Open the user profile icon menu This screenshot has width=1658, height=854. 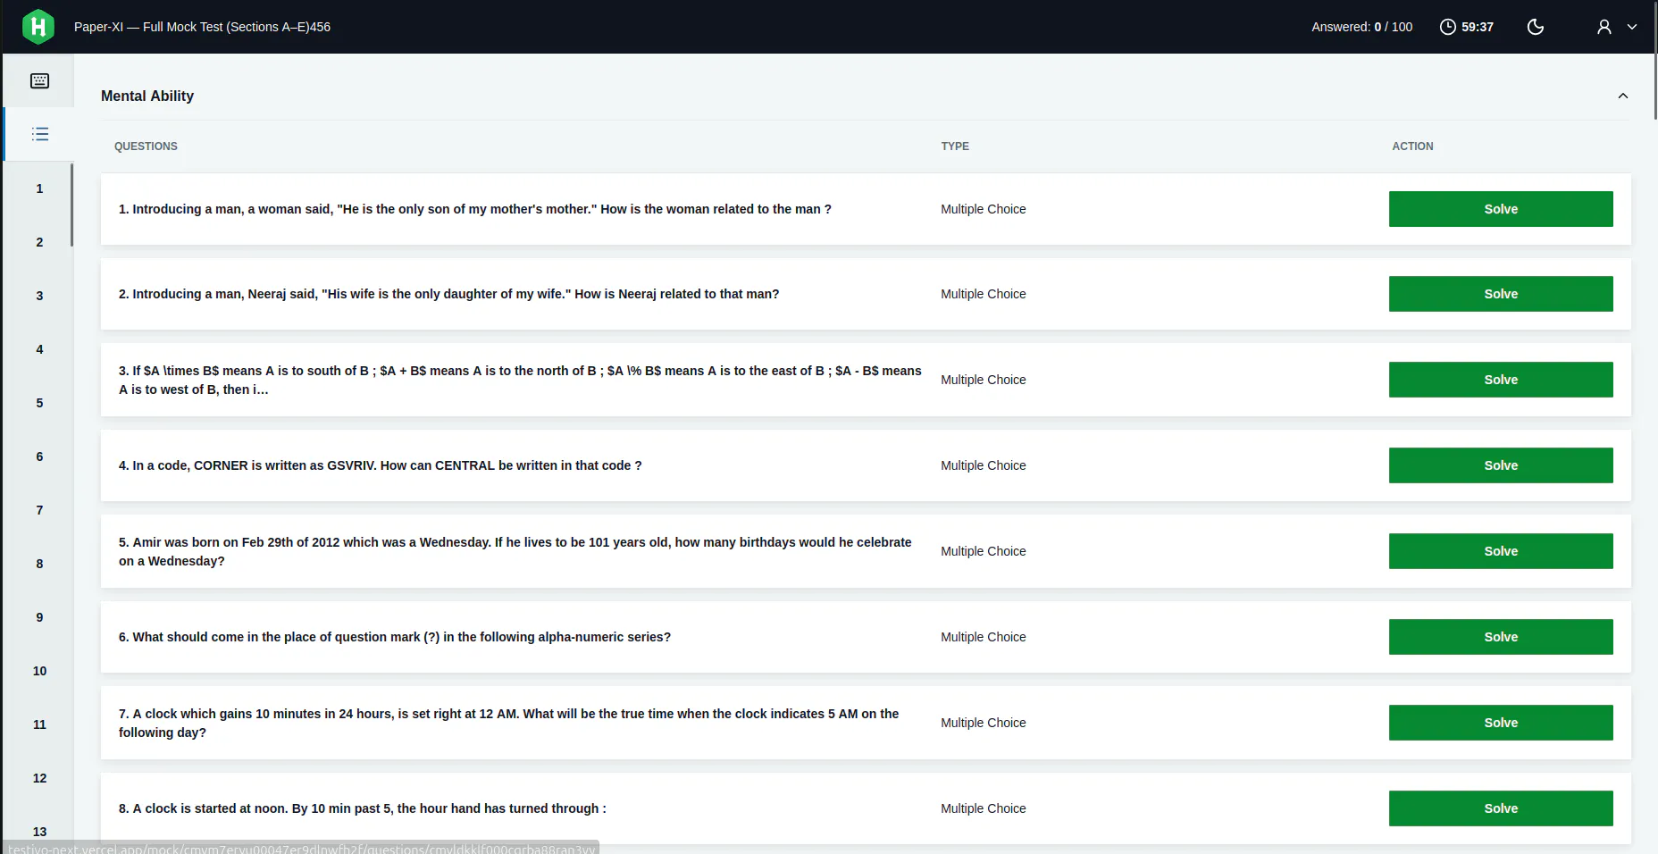1604,27
